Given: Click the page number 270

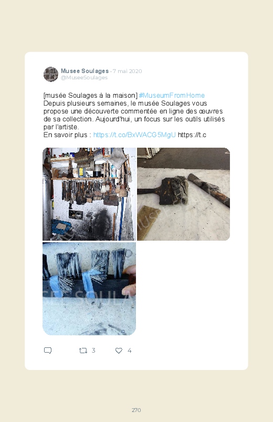Looking at the screenshot, I should pyautogui.click(x=136, y=410).
